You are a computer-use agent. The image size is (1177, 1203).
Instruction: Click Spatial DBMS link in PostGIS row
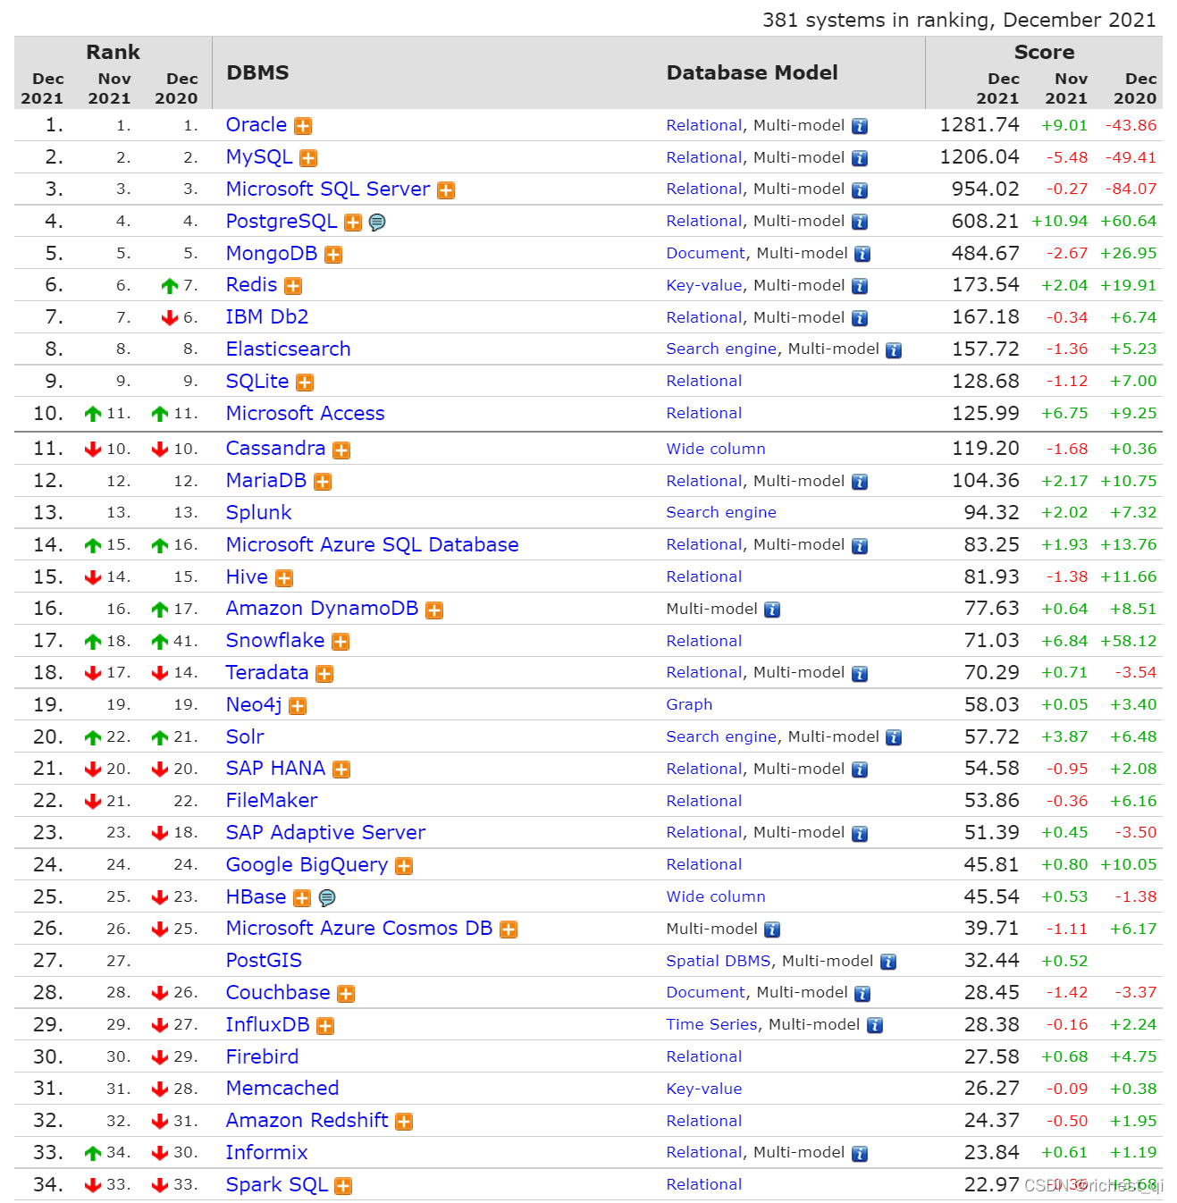[x=719, y=962]
